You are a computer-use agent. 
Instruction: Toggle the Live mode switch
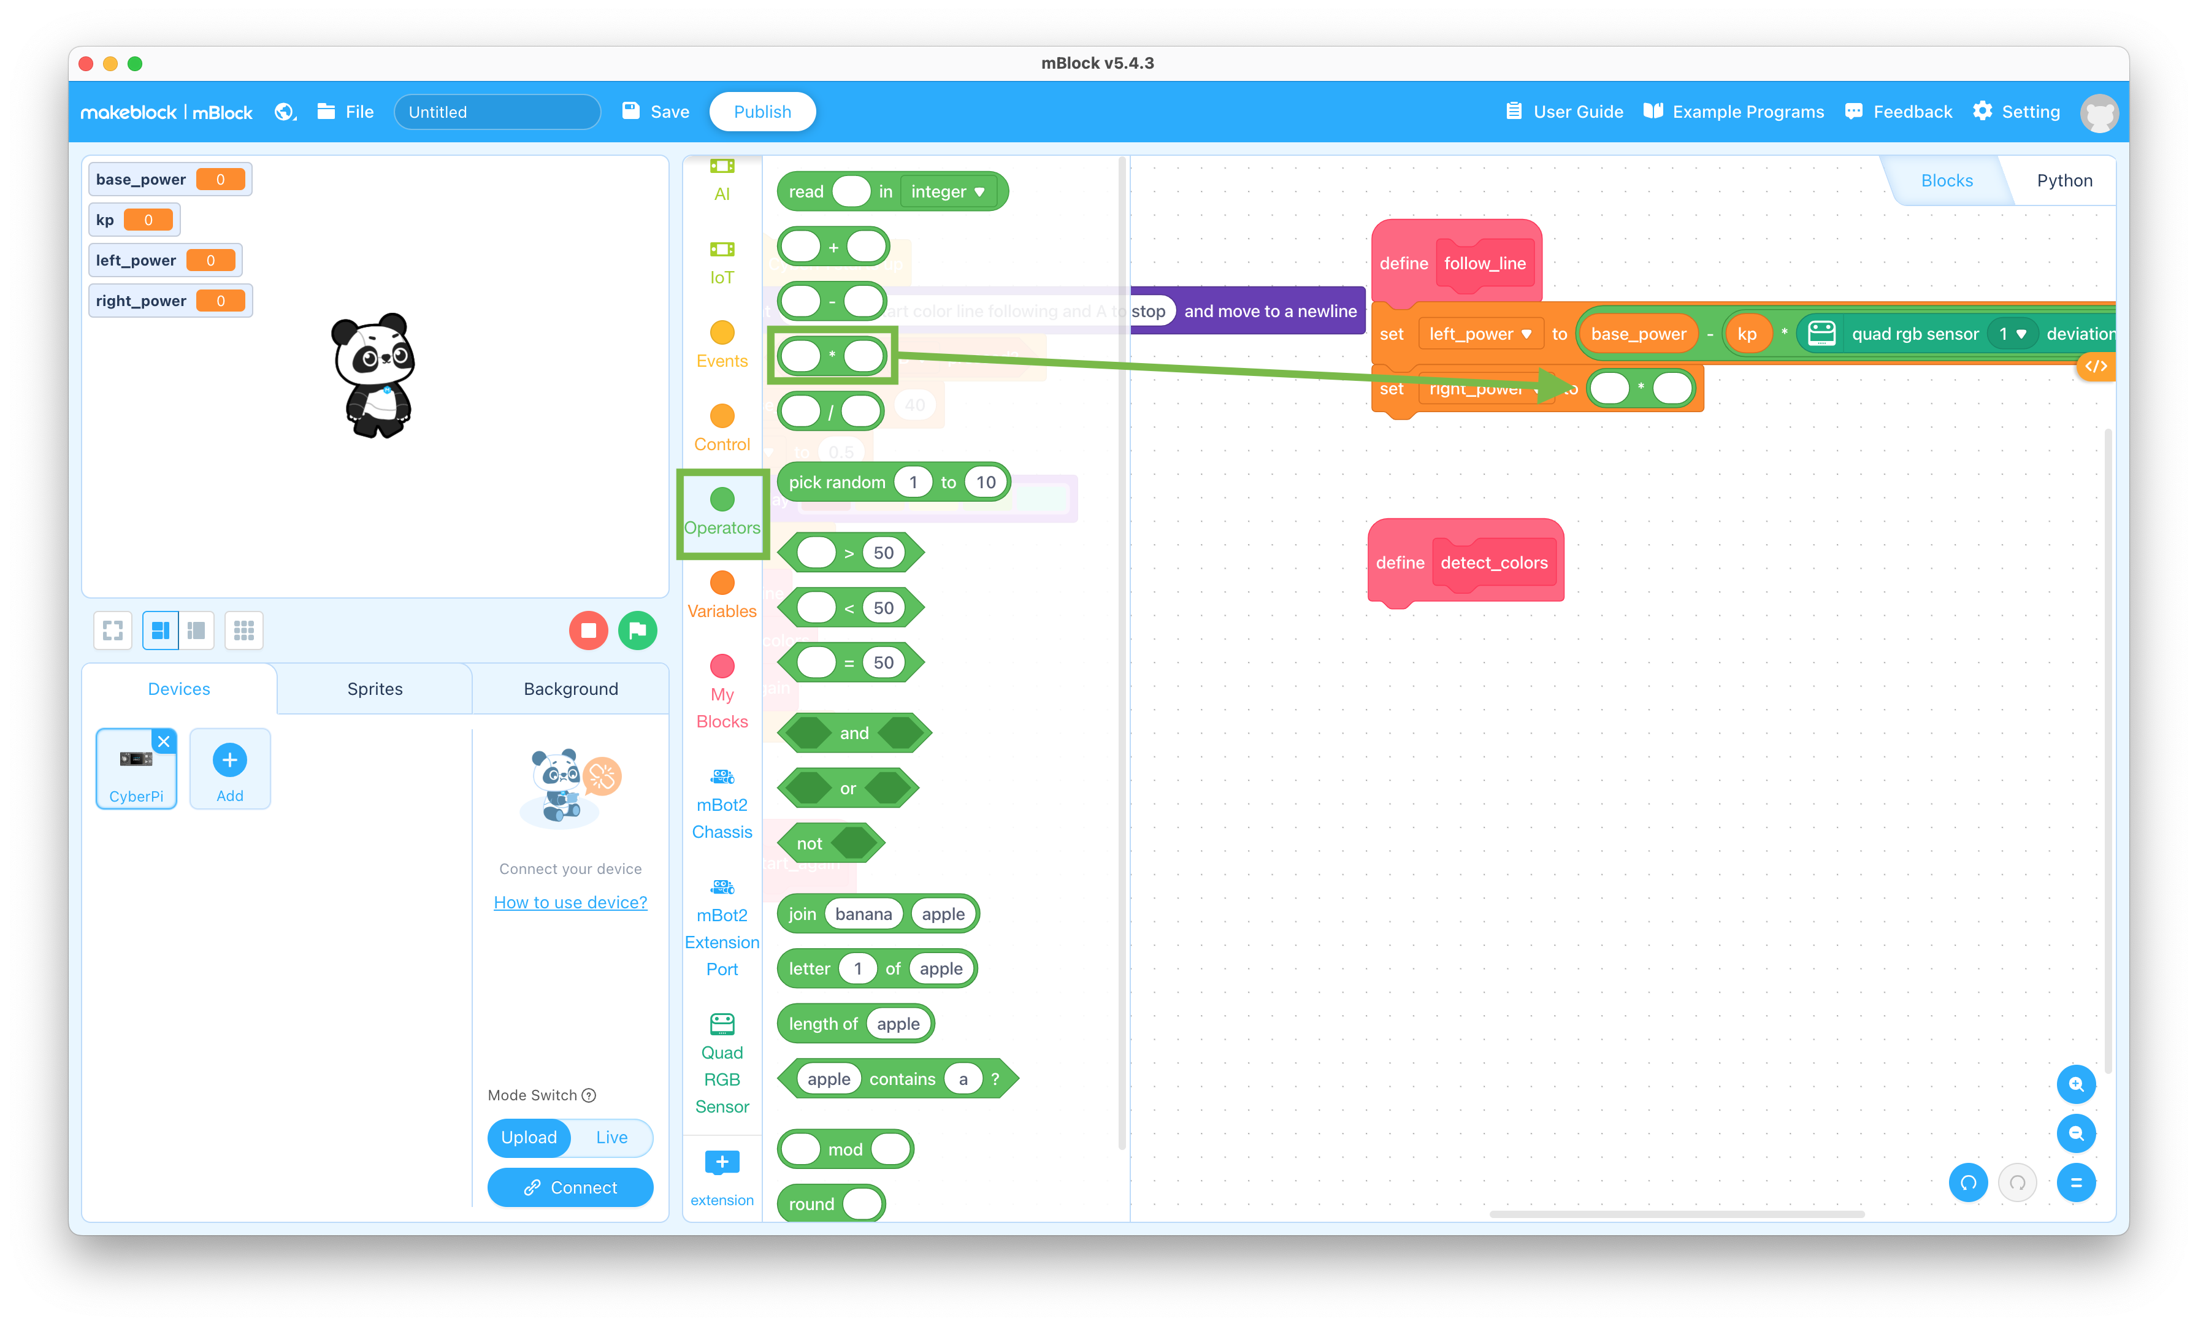click(x=611, y=1136)
